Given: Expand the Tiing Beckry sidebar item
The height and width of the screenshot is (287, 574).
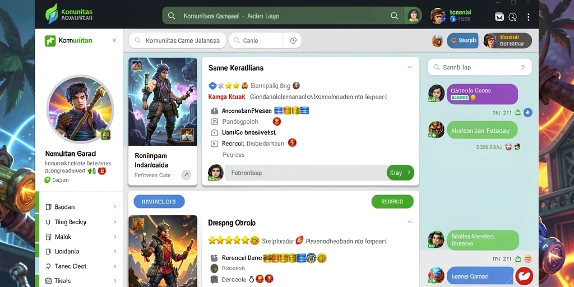Looking at the screenshot, I should pos(115,222).
